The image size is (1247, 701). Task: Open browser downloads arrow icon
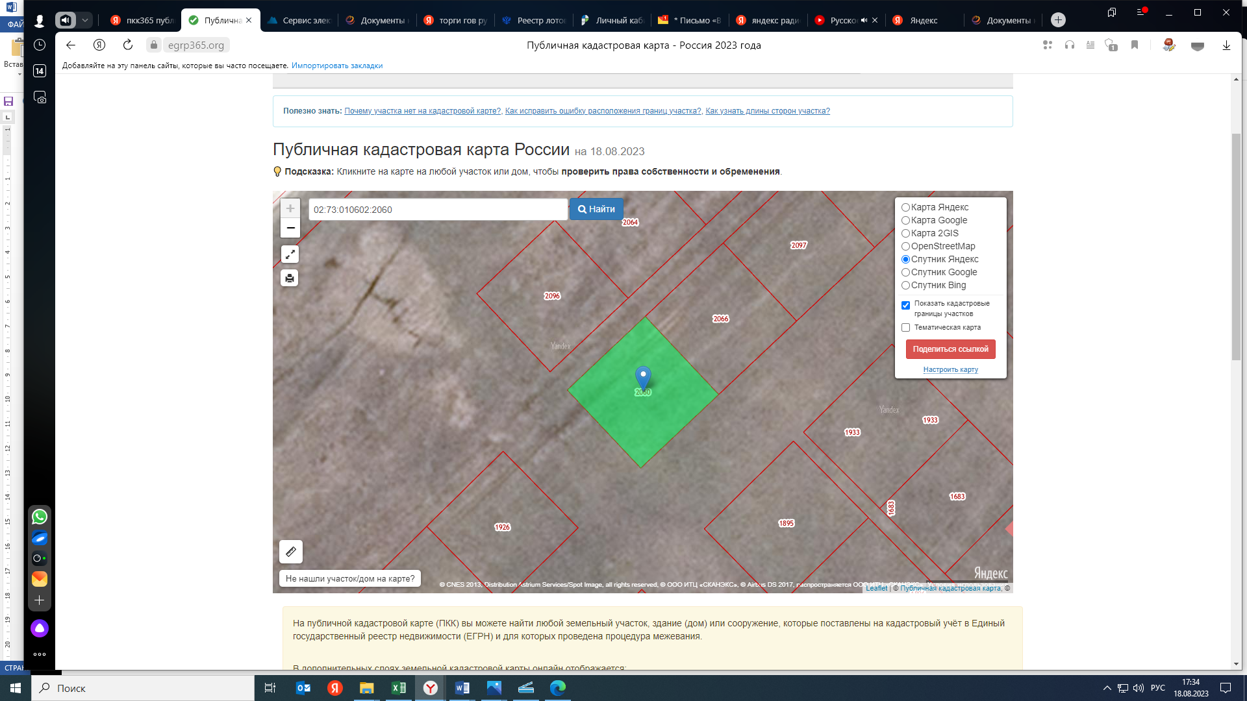click(x=1226, y=45)
